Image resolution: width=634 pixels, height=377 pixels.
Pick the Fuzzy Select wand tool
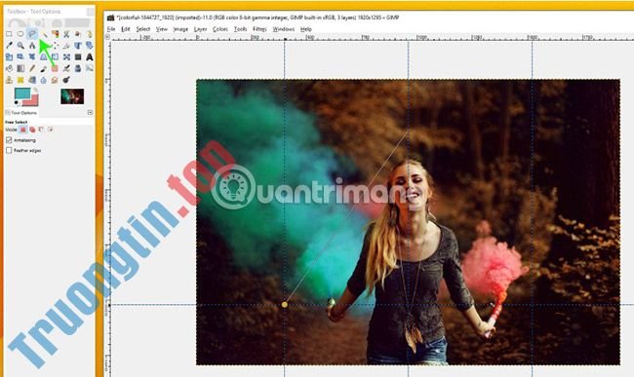point(44,34)
